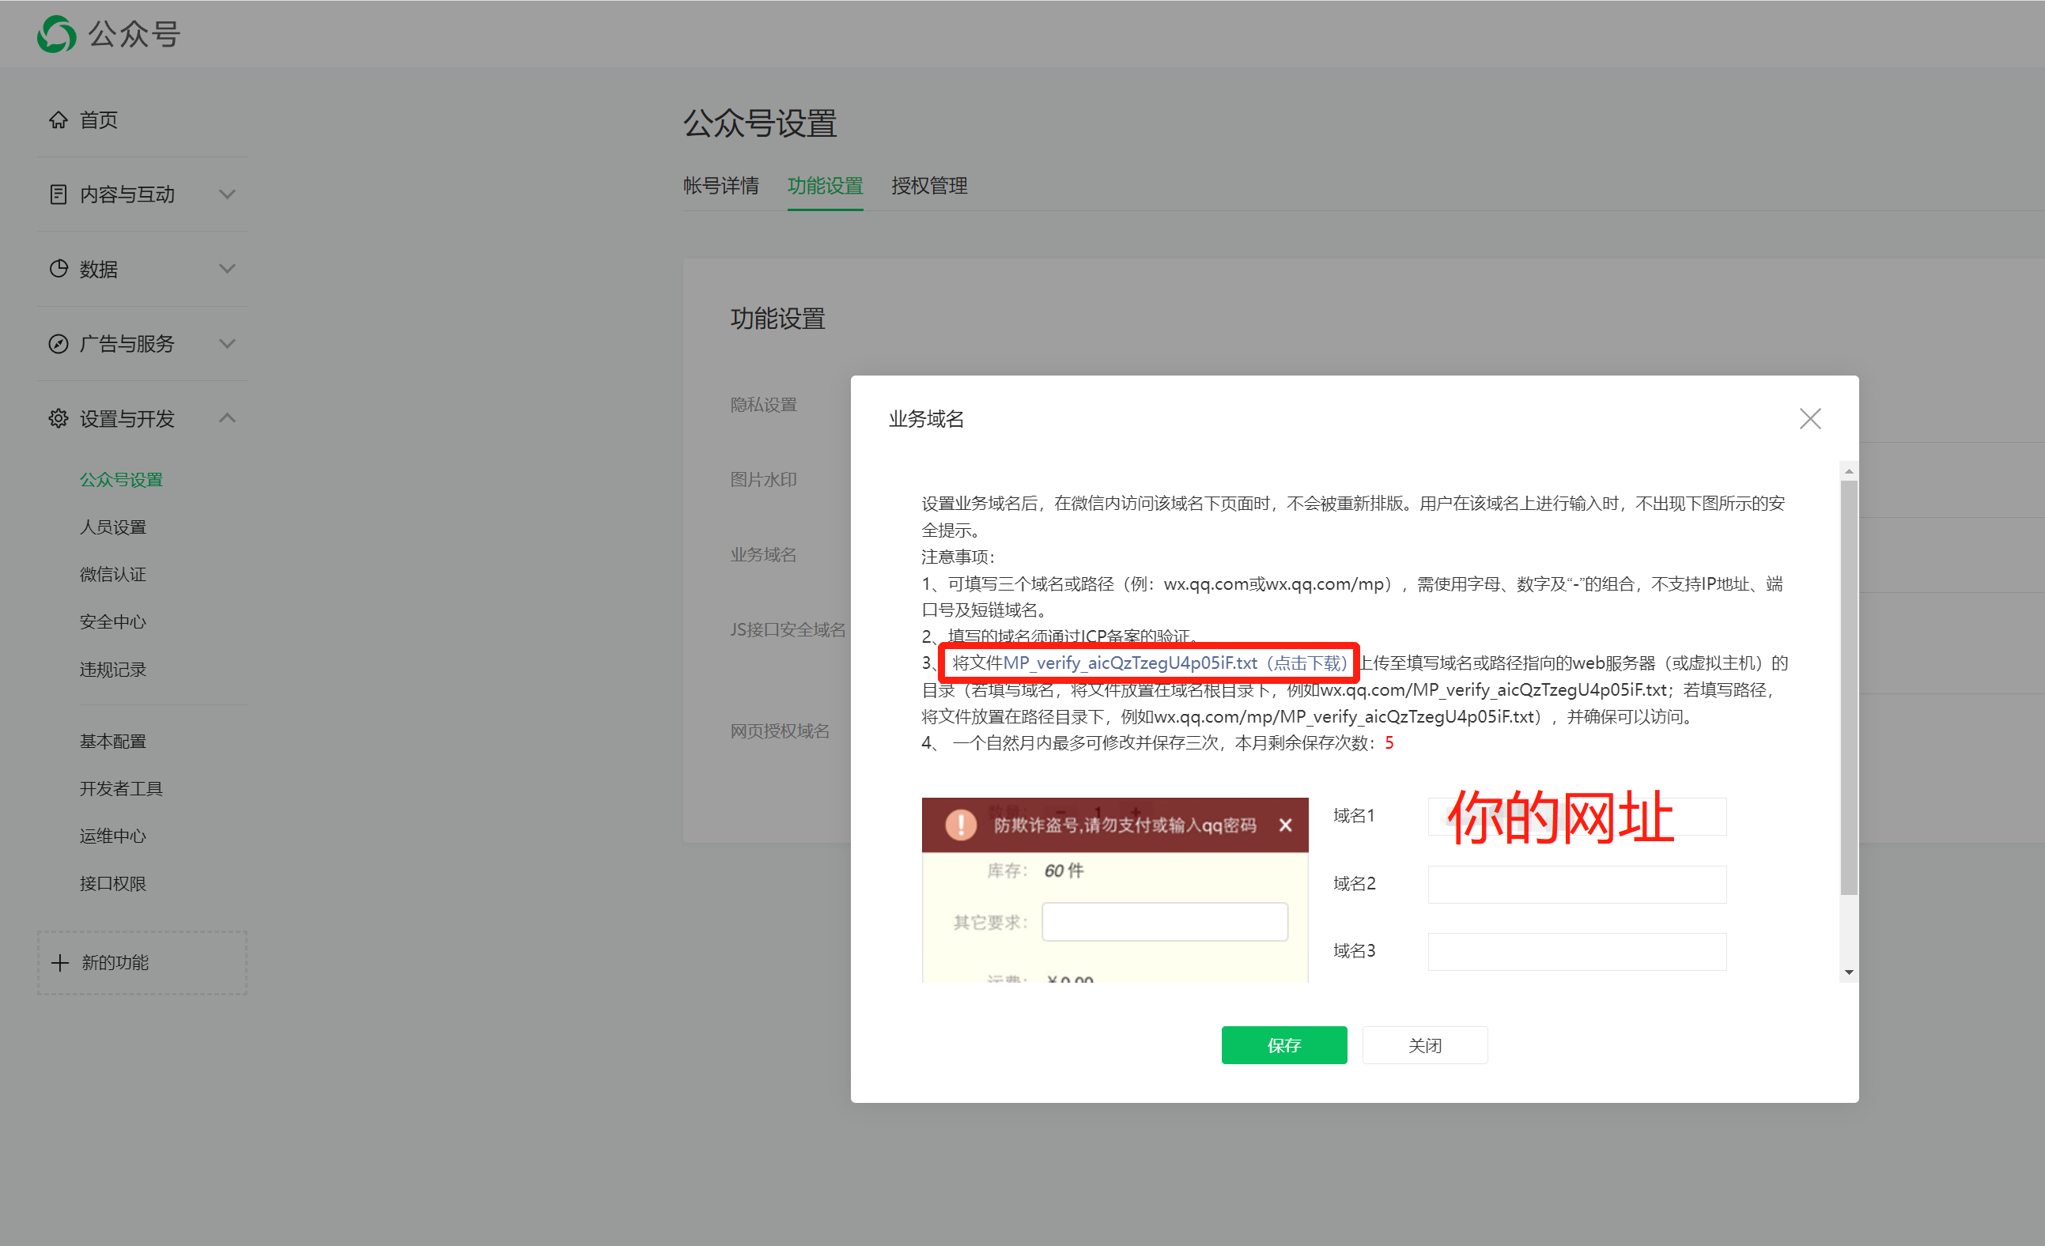Click the 网页授权域名 row label
2045x1246 pixels.
tap(781, 731)
